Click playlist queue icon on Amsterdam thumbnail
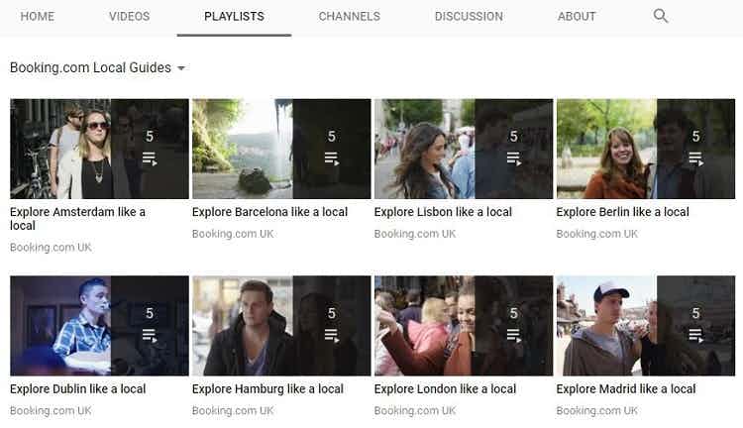Viewport: 743px width, 428px height. (x=149, y=159)
